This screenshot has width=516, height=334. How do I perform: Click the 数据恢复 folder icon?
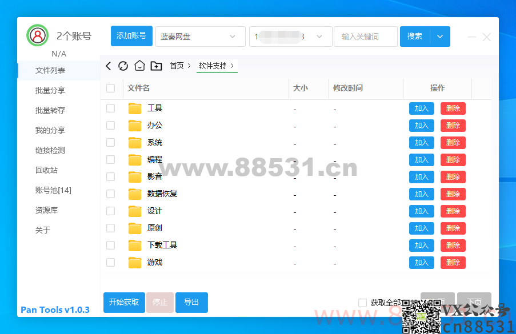[135, 194]
